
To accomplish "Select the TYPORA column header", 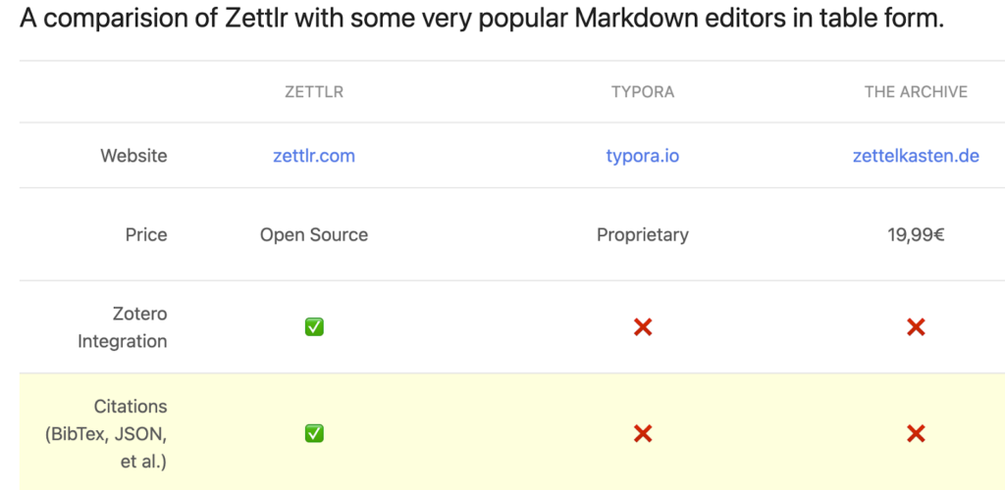I will coord(643,92).
